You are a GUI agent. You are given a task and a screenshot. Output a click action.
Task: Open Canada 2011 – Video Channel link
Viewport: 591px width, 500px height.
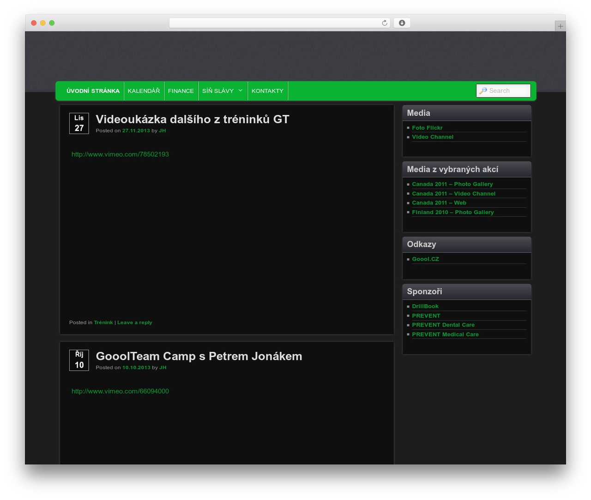(453, 194)
